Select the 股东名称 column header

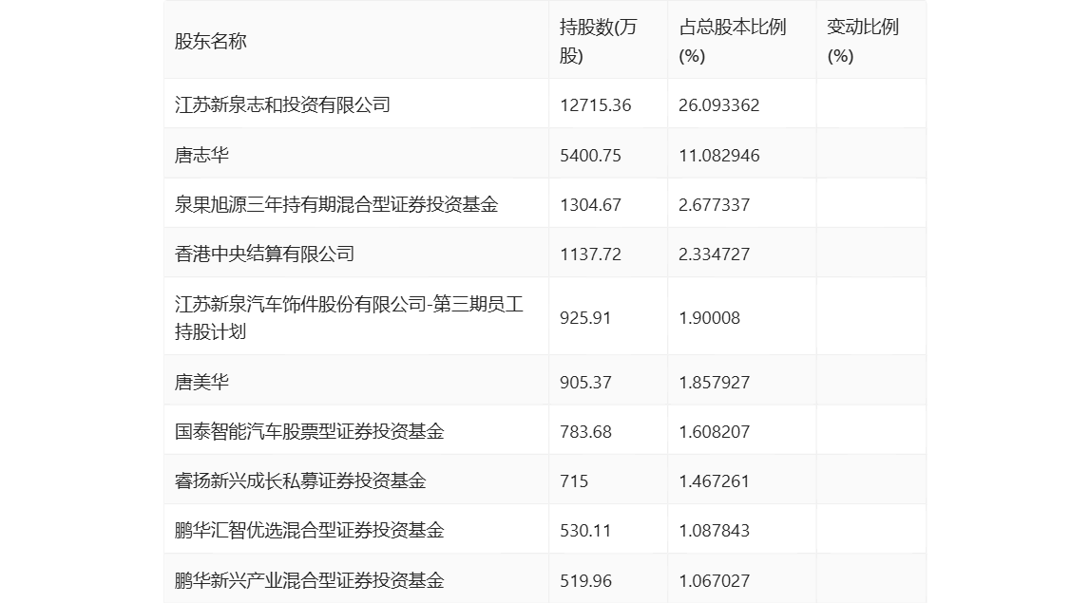coord(211,42)
